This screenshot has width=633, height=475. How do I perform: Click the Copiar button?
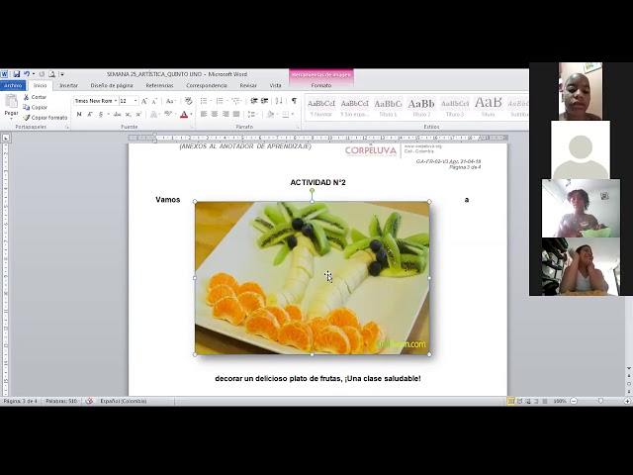pos(36,108)
